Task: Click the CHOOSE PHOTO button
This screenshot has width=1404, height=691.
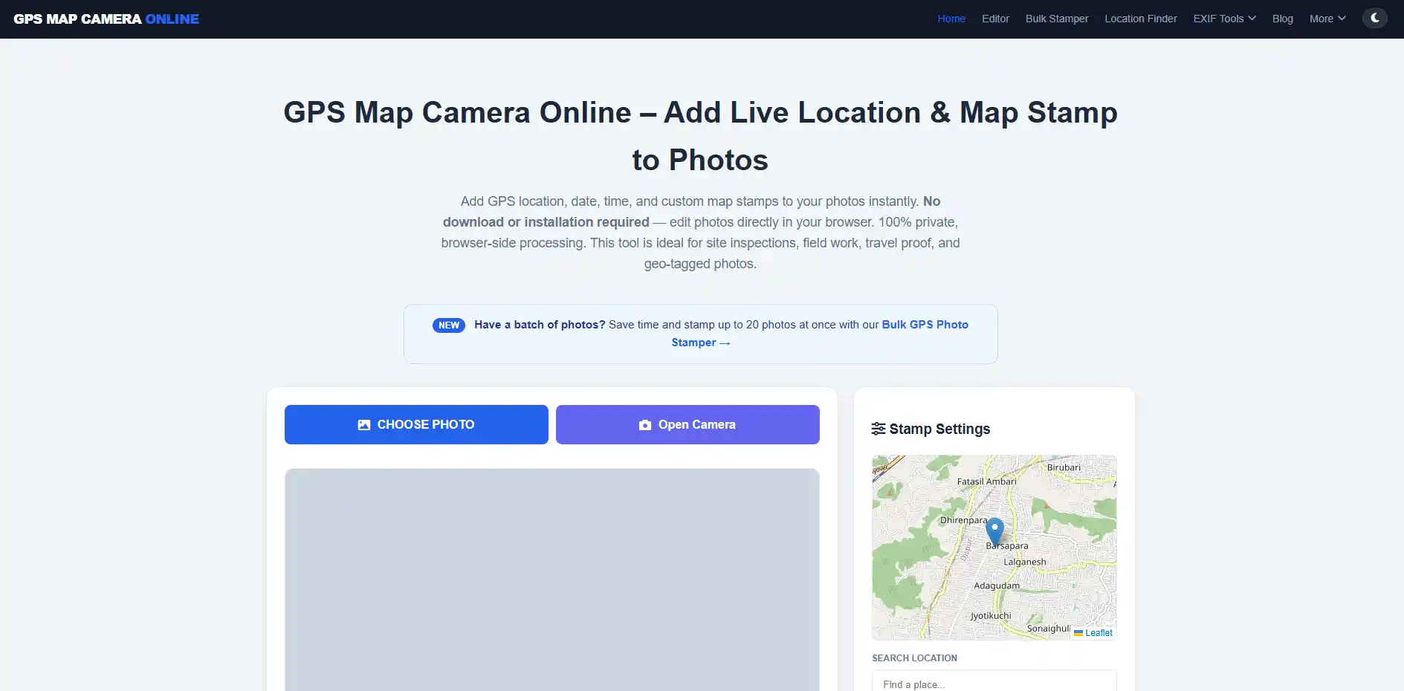Action: pos(416,424)
